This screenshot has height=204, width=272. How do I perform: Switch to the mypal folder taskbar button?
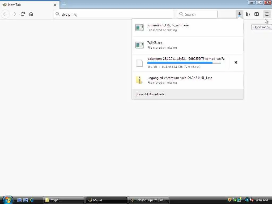[63, 200]
